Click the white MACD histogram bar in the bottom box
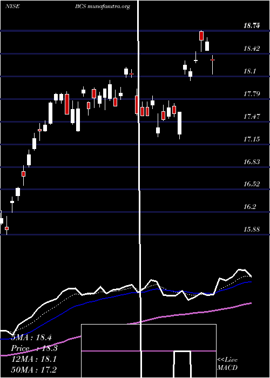270x378 pixels. tap(183, 364)
